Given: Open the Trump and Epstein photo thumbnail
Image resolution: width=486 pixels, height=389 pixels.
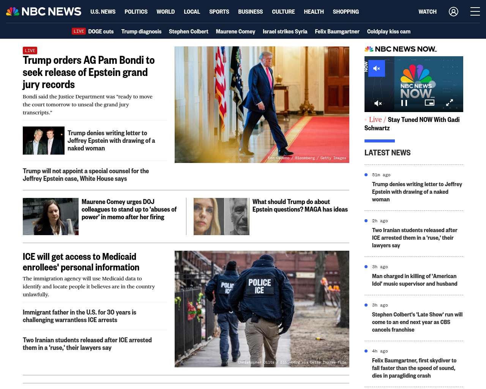Looking at the screenshot, I should [x=44, y=141].
